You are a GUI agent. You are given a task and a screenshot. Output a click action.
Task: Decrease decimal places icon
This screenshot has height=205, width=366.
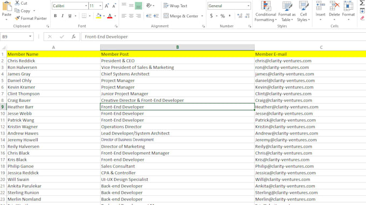tap(247, 16)
